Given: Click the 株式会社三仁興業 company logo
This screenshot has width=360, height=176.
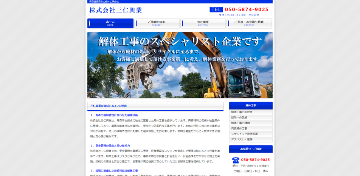Looking at the screenshot, I should tap(116, 10).
